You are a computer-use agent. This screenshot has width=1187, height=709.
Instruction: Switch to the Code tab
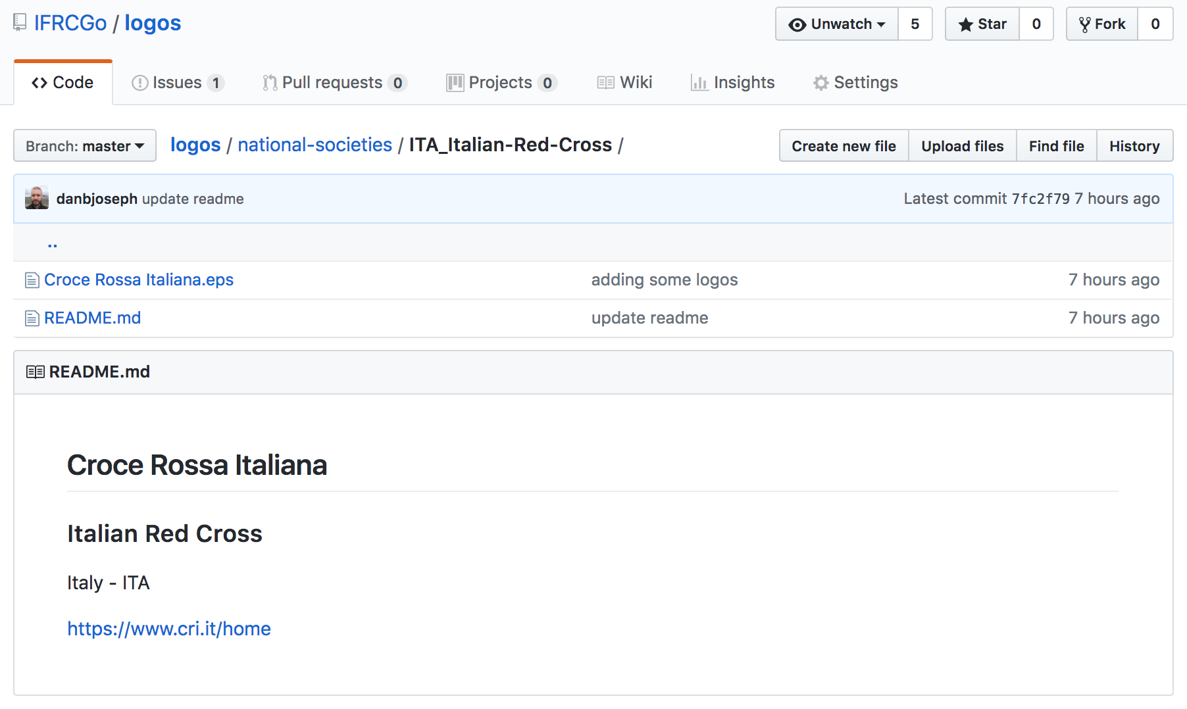click(63, 82)
